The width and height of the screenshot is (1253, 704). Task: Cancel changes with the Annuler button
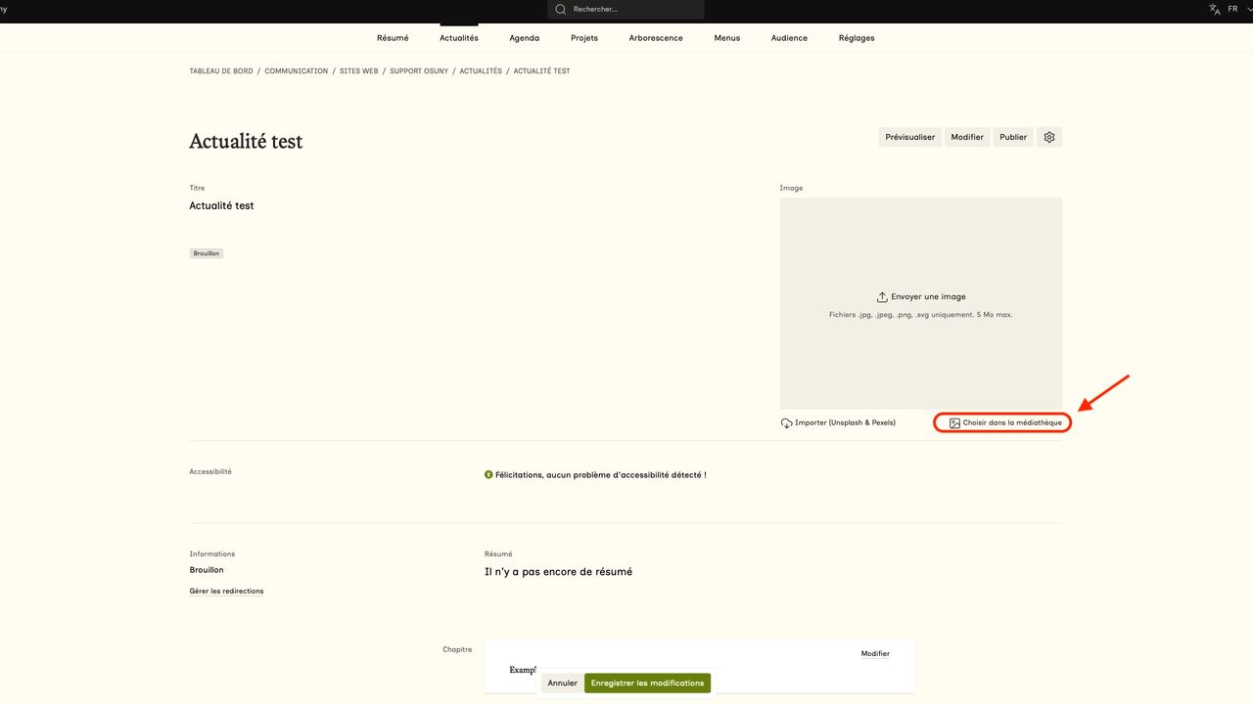tap(562, 683)
